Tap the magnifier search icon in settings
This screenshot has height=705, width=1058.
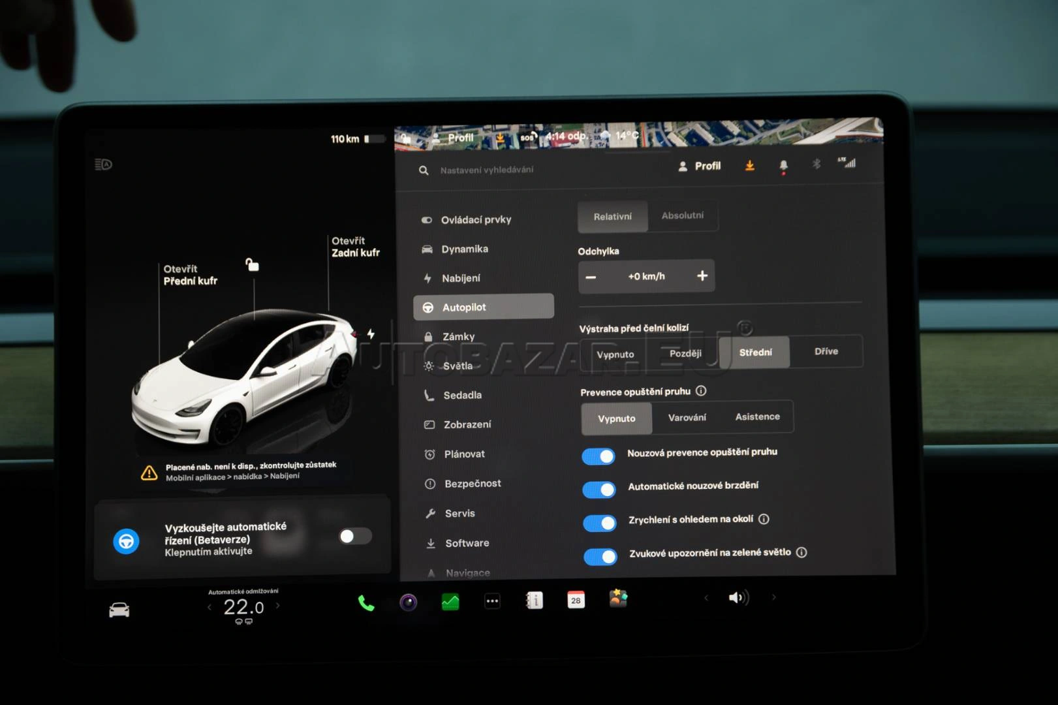point(424,170)
